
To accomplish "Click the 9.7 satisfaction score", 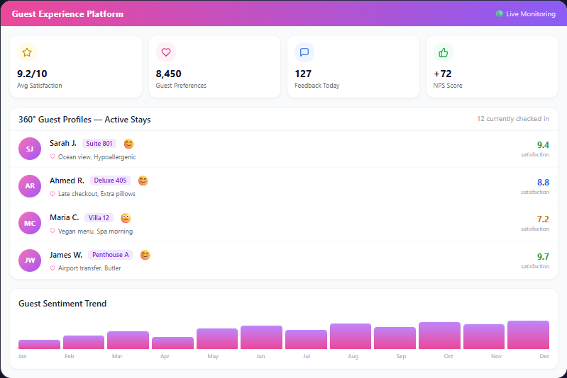I will (543, 256).
